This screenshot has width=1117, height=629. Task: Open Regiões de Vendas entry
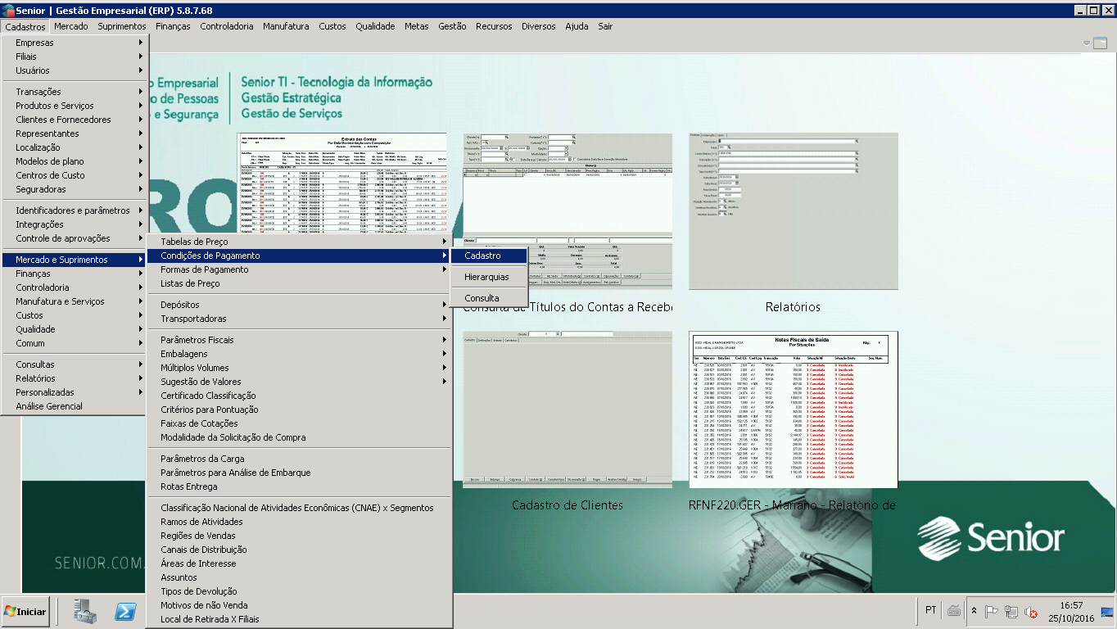click(300, 536)
